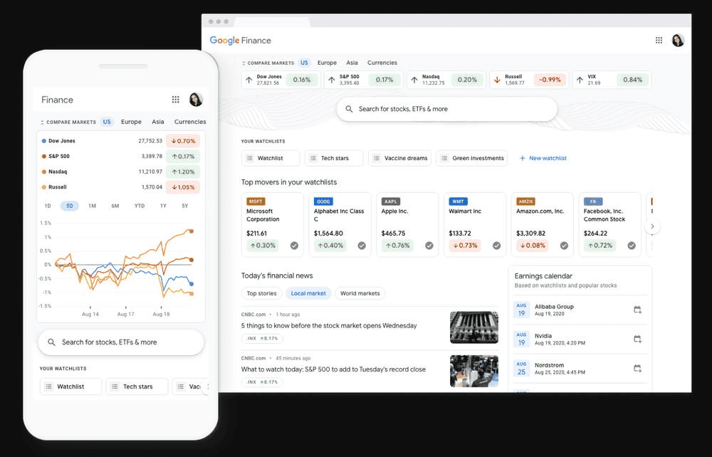The image size is (712, 457).
Task: Toggle watchlist checkmark on Facebook card
Action: (632, 246)
